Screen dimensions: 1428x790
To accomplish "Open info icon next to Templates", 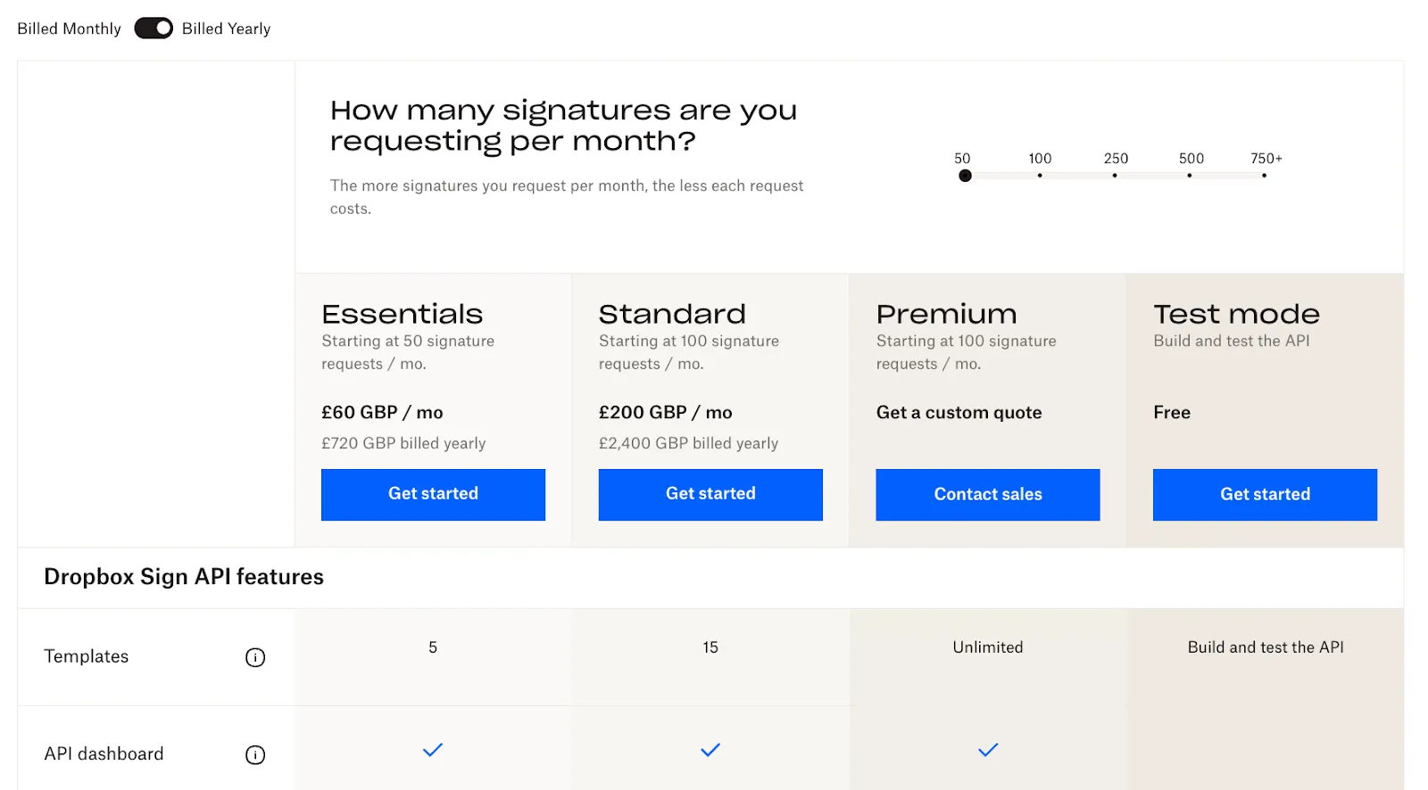I will pos(255,657).
